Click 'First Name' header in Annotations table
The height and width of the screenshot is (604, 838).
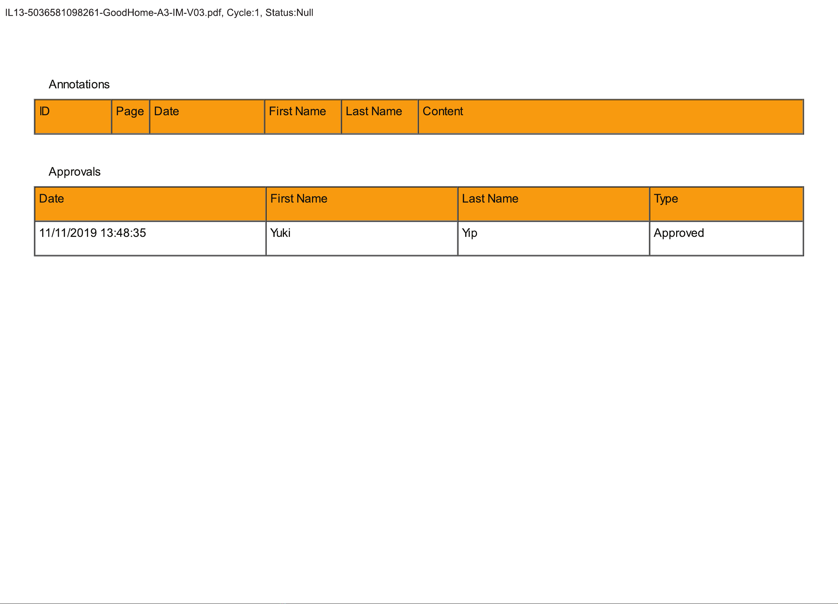pyautogui.click(x=303, y=117)
